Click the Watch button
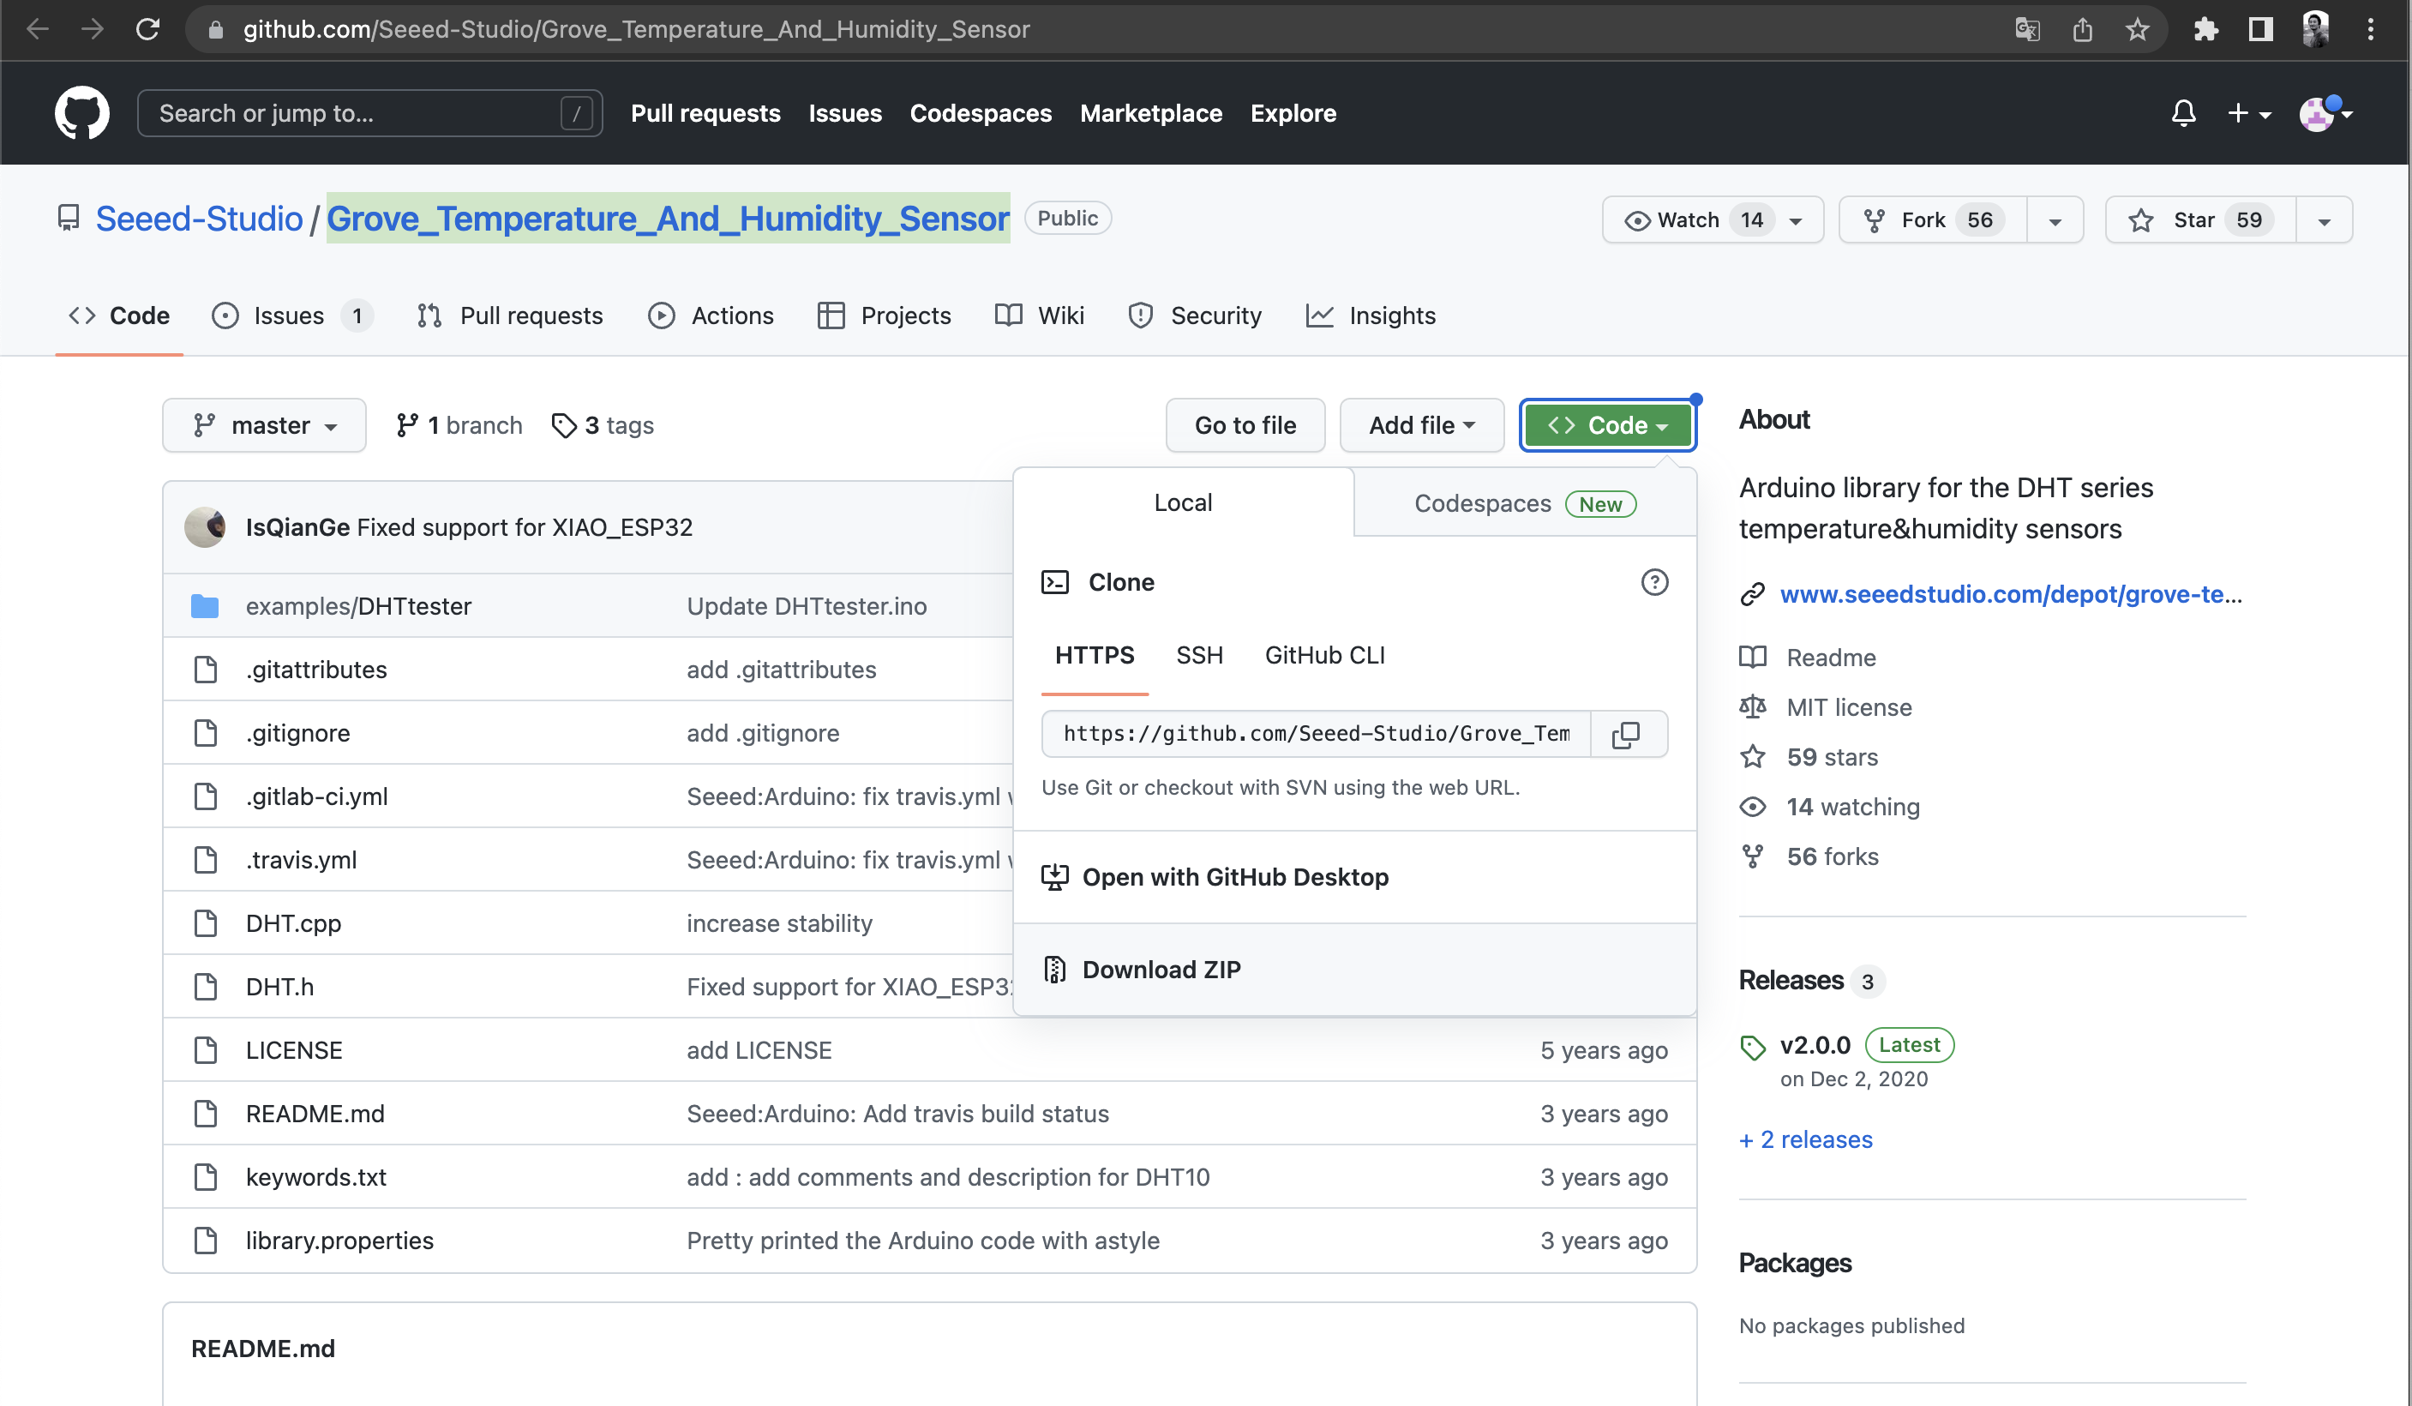 coord(1713,220)
